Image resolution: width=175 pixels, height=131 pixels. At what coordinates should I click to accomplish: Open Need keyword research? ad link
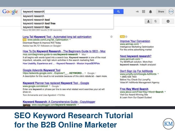pyautogui.click(x=136, y=56)
